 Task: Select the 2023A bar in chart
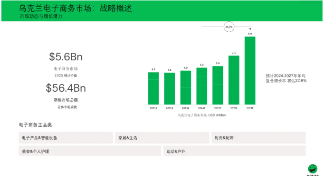click(186, 87)
